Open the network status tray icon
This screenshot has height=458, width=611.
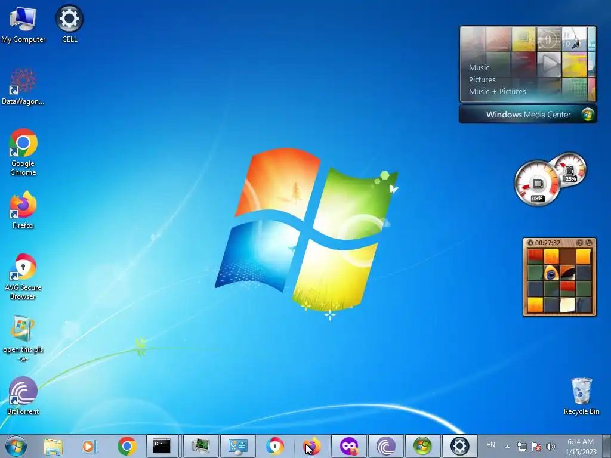(521, 446)
